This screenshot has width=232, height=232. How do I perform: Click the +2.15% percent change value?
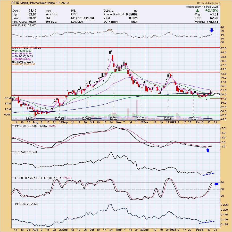tap(211, 11)
